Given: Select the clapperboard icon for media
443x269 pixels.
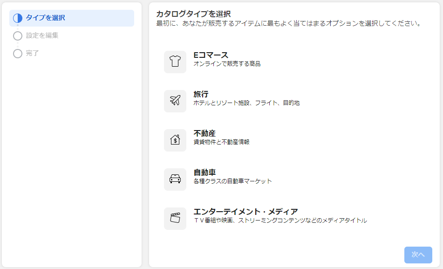Looking at the screenshot, I should point(175,219).
